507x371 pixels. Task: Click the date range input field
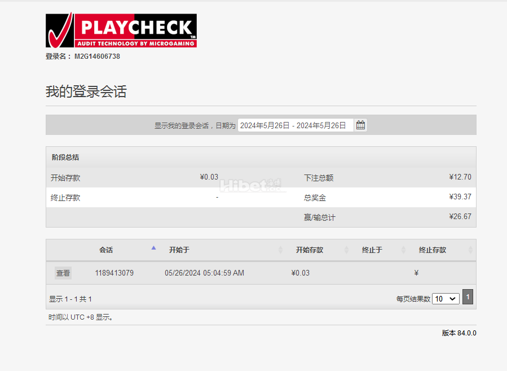pyautogui.click(x=296, y=125)
